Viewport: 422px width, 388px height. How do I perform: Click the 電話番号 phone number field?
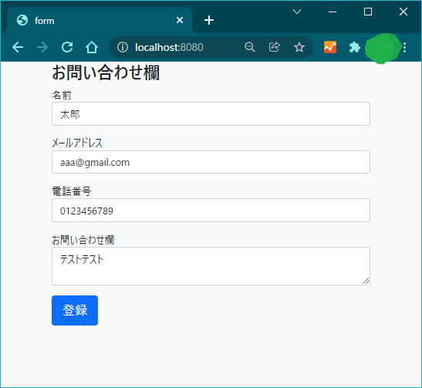pos(211,211)
